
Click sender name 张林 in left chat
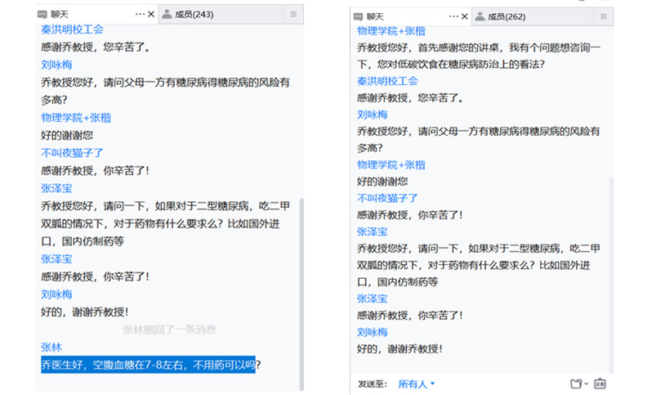(51, 347)
